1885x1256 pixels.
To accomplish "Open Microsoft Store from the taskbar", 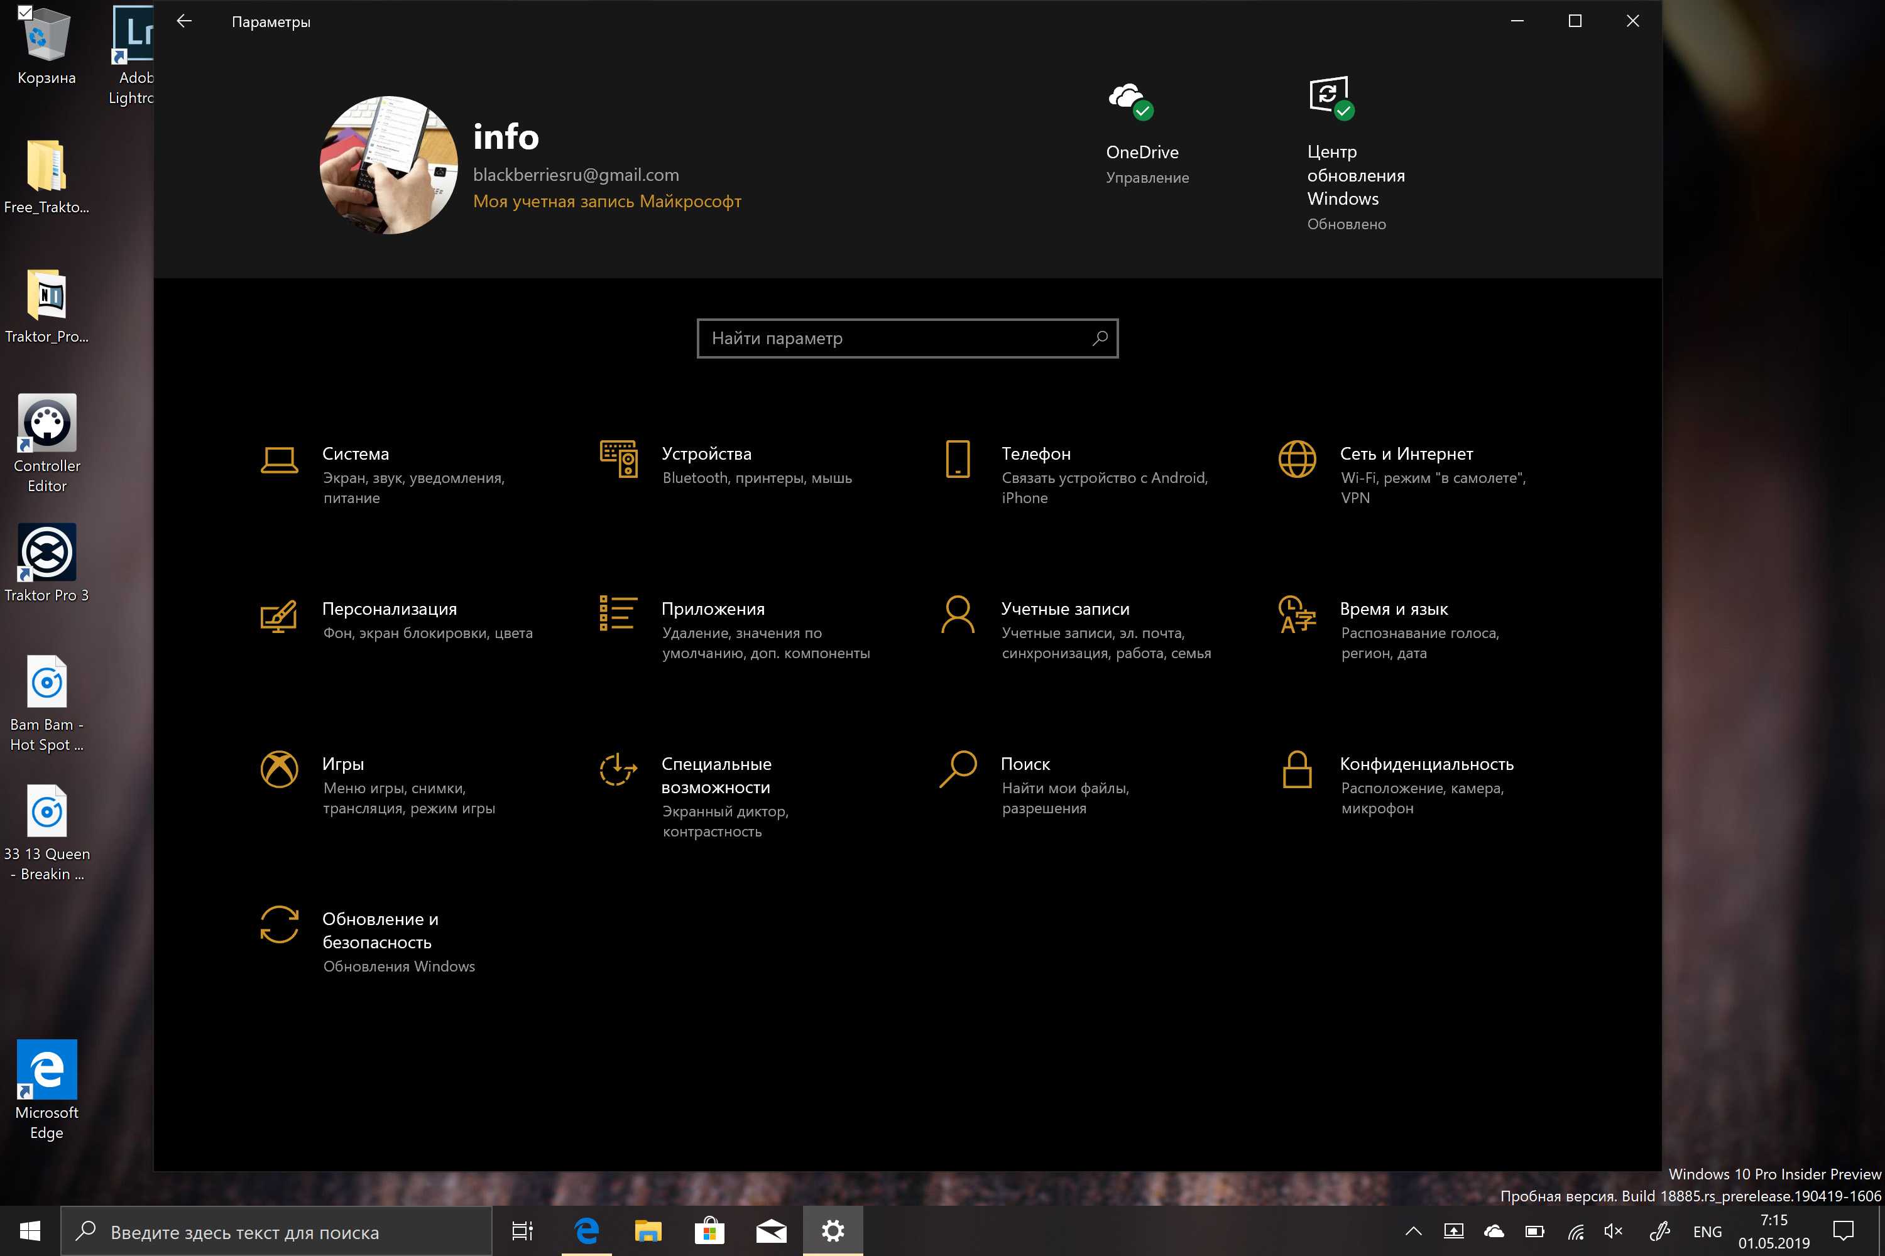I will pyautogui.click(x=709, y=1231).
